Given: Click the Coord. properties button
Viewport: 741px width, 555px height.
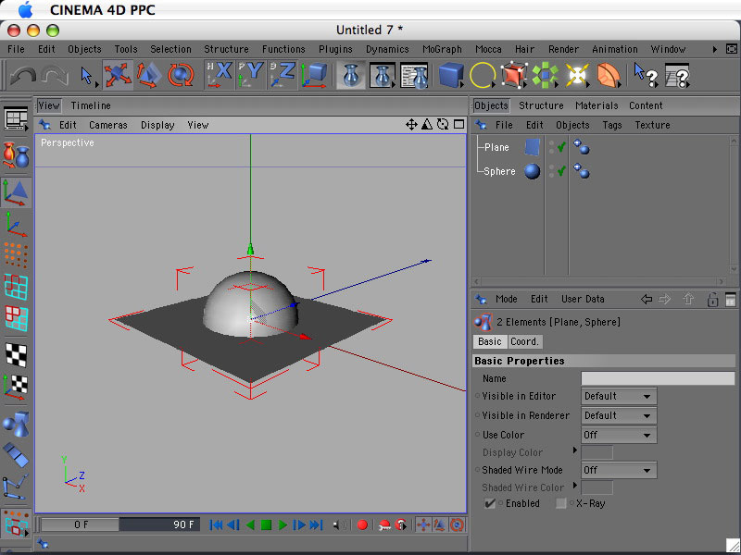Looking at the screenshot, I should tap(525, 341).
